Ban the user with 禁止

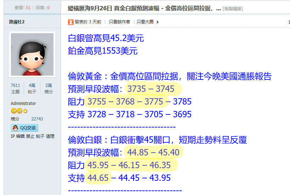tap(30, 136)
